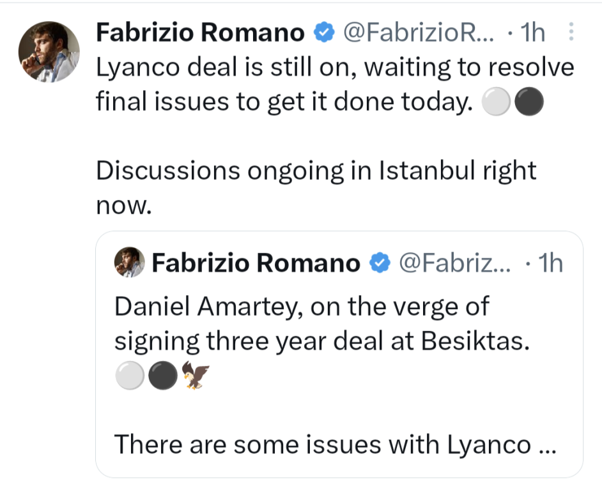Click the verified badge on the main tweet
The height and width of the screenshot is (479, 602).
[324, 33]
